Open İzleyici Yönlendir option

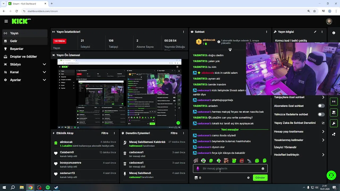pyautogui.click(x=285, y=147)
